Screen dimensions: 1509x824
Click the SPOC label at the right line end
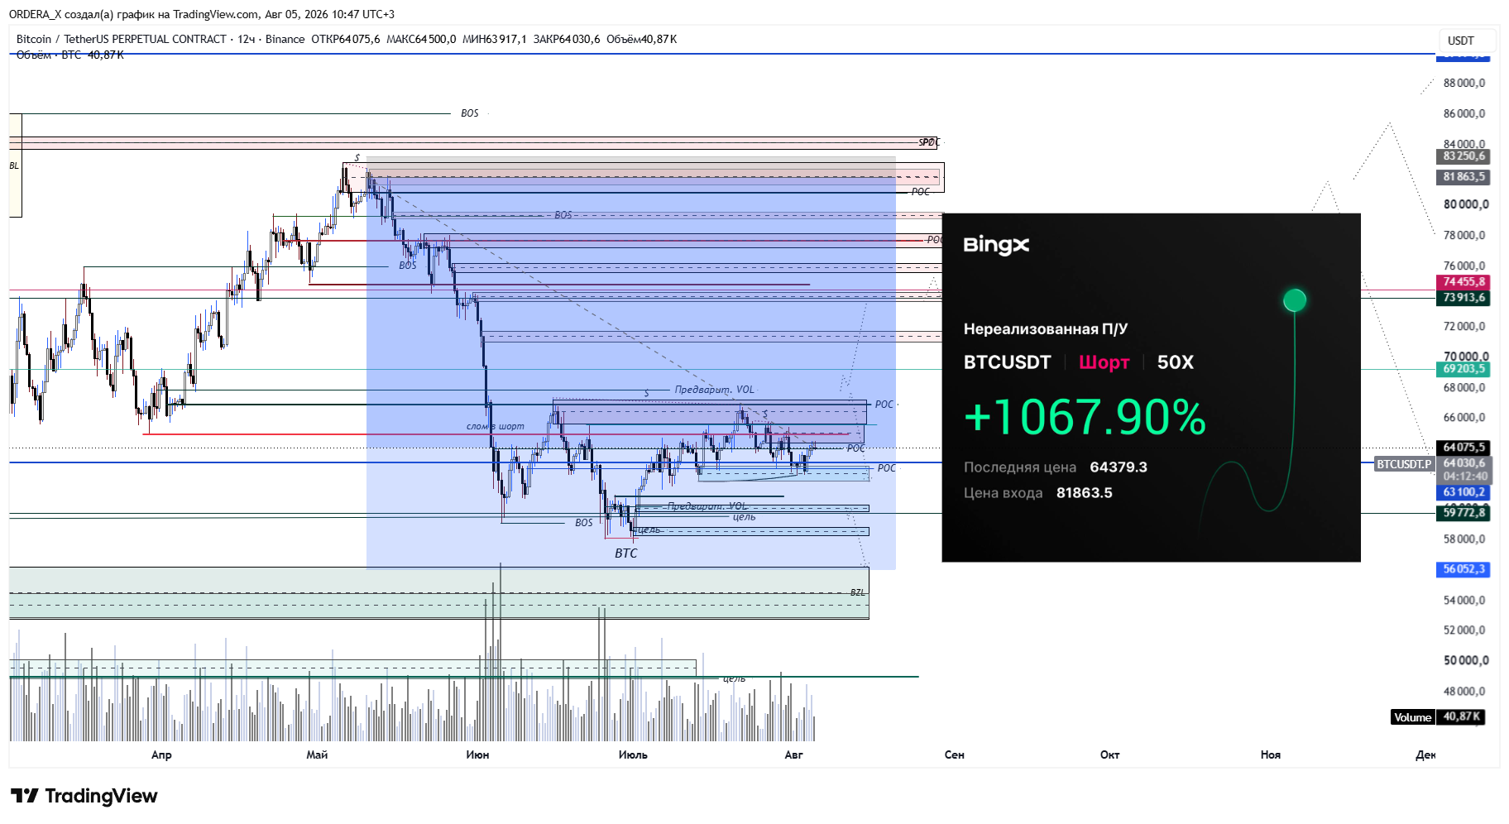pos(929,142)
